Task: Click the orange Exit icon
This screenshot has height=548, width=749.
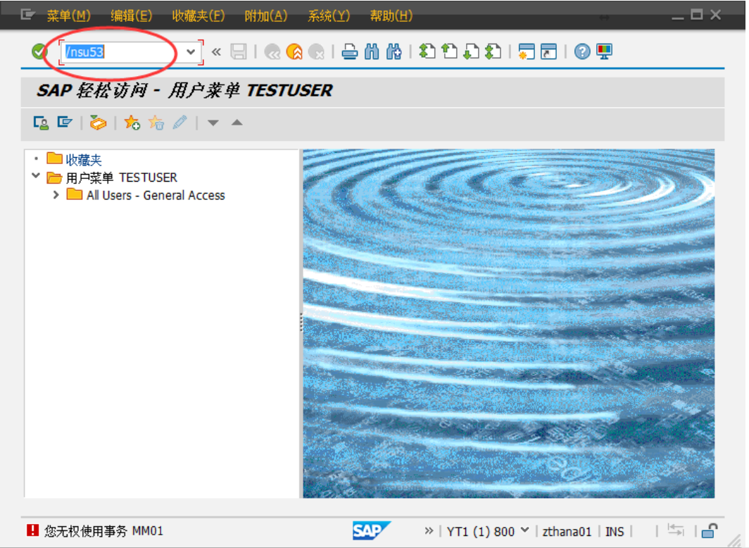Action: coord(294,51)
